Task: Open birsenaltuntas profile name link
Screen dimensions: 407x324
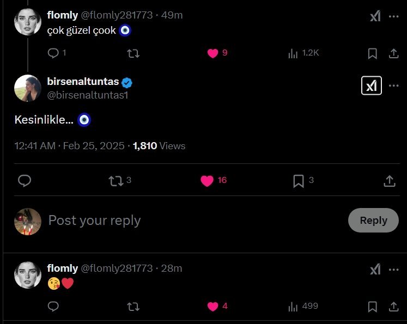Action: (x=83, y=82)
